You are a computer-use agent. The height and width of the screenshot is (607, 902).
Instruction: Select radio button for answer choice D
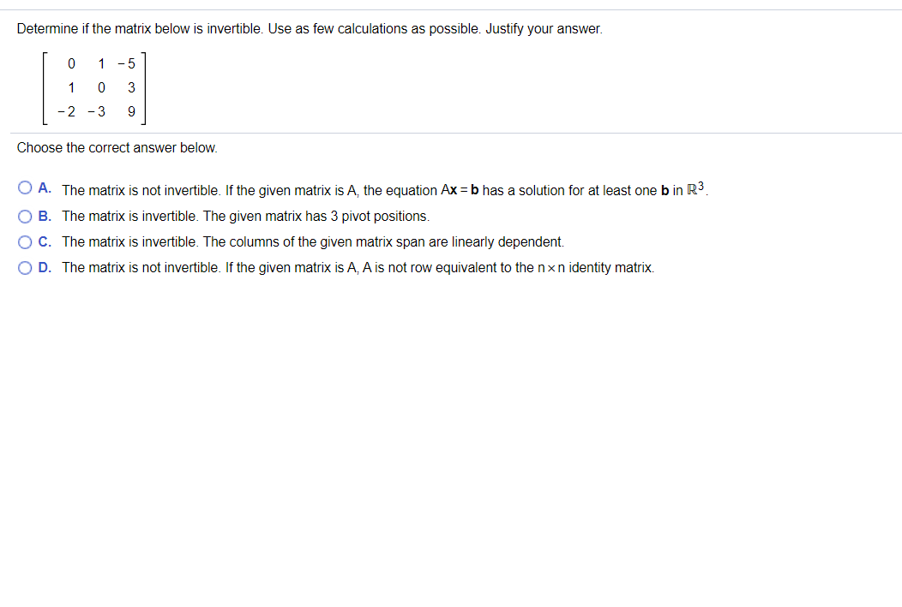25,267
